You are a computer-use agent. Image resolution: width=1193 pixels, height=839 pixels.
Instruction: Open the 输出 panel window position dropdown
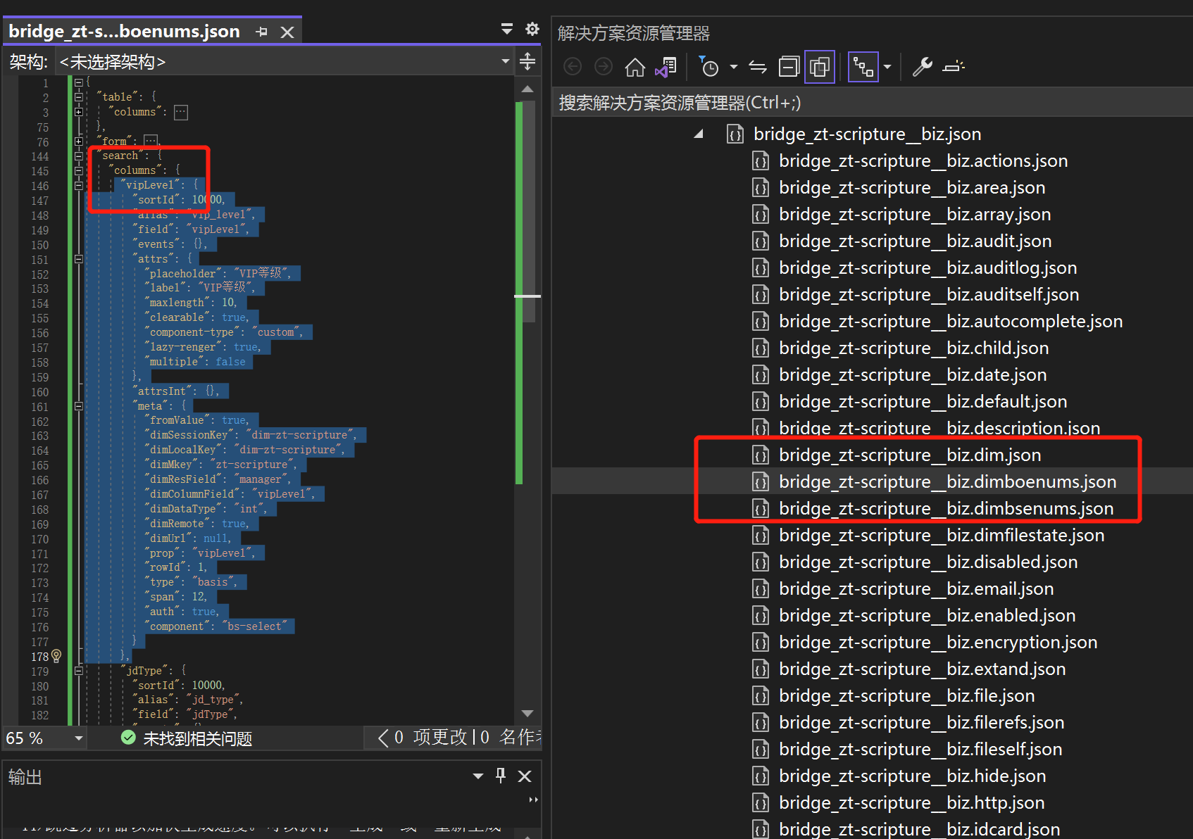coord(478,776)
